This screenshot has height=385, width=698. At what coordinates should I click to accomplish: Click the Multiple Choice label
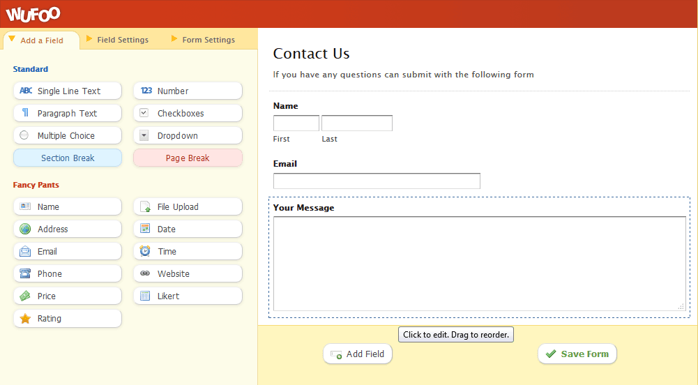(66, 135)
